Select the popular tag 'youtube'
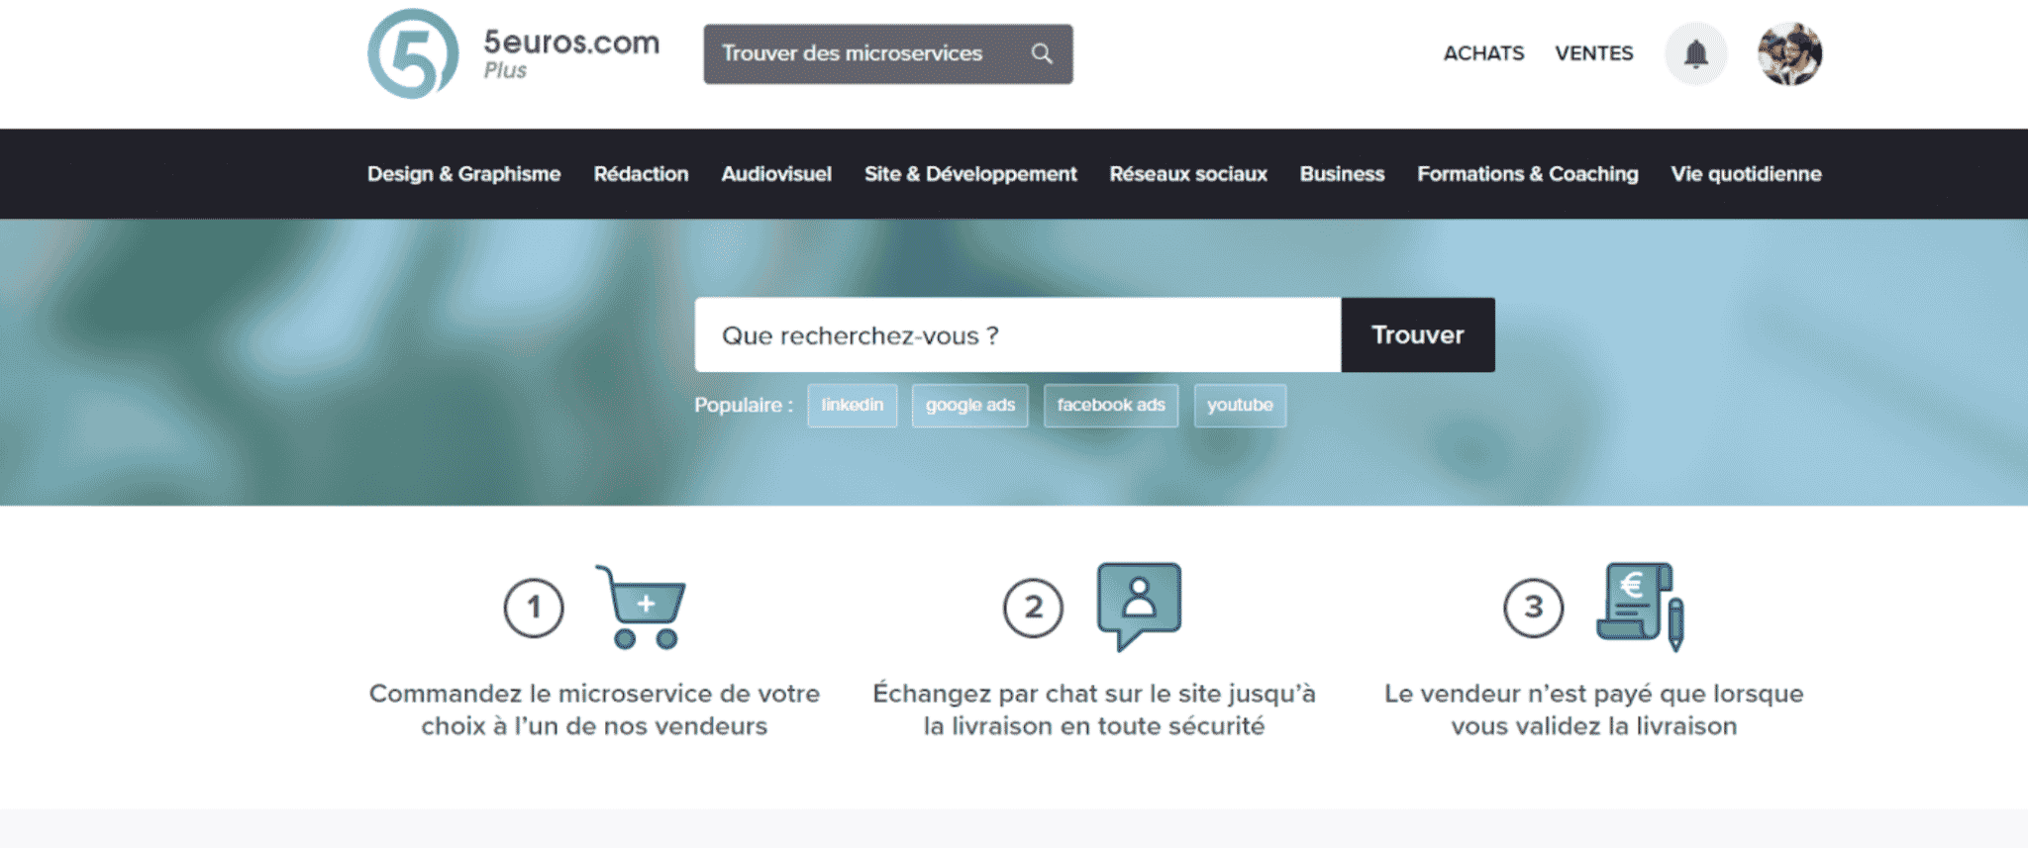 click(x=1241, y=406)
